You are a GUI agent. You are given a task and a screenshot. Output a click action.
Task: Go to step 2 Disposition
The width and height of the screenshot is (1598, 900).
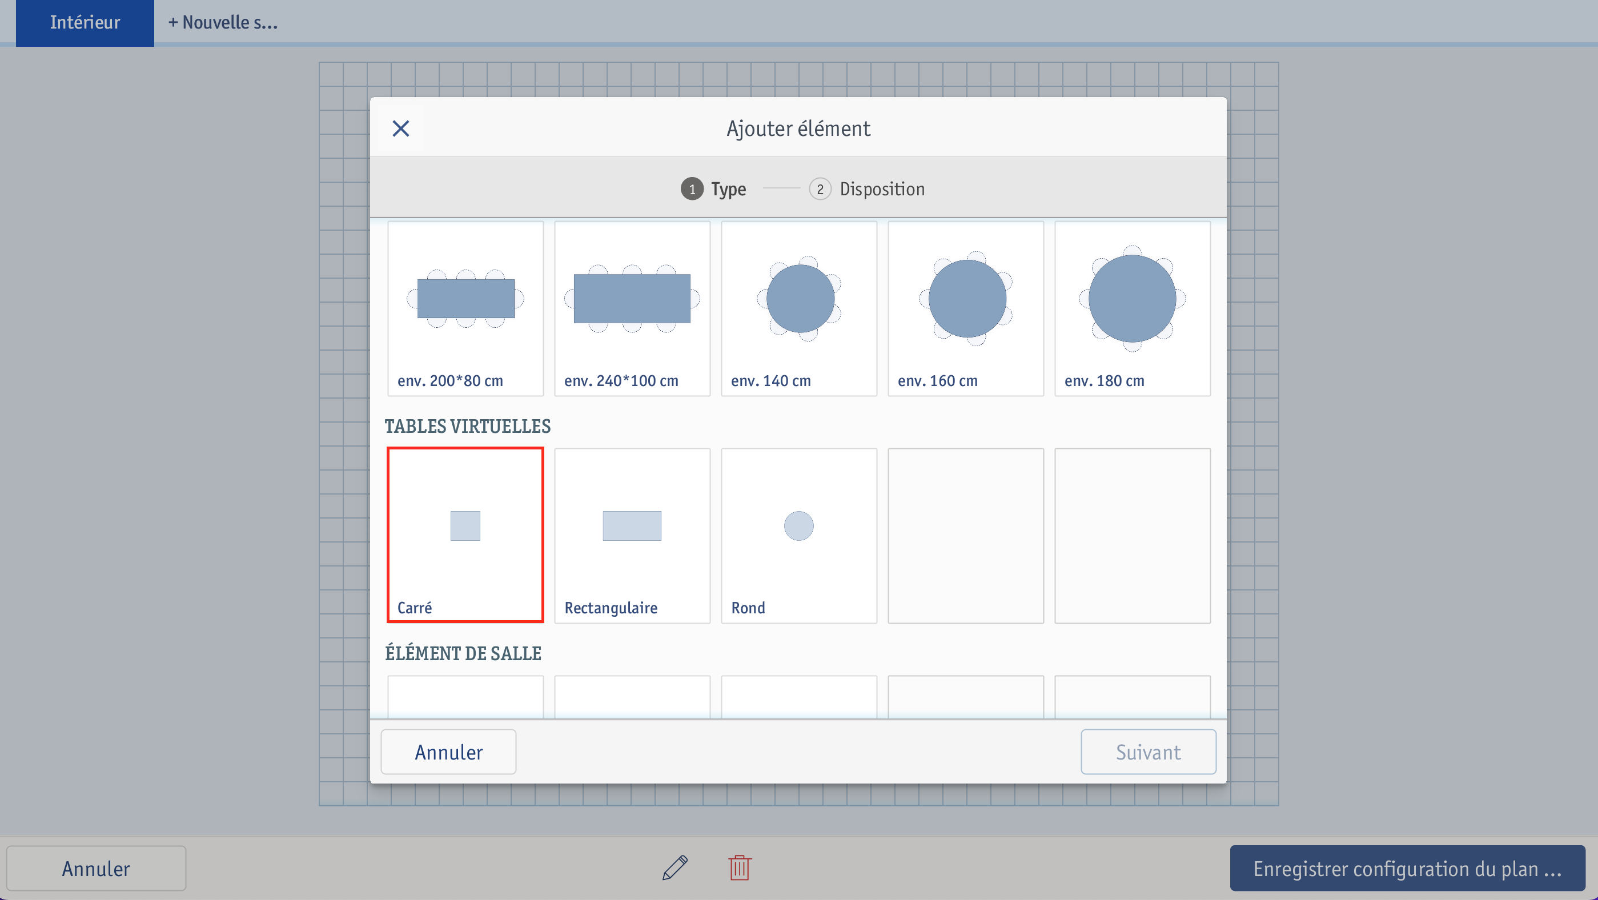[x=867, y=188]
